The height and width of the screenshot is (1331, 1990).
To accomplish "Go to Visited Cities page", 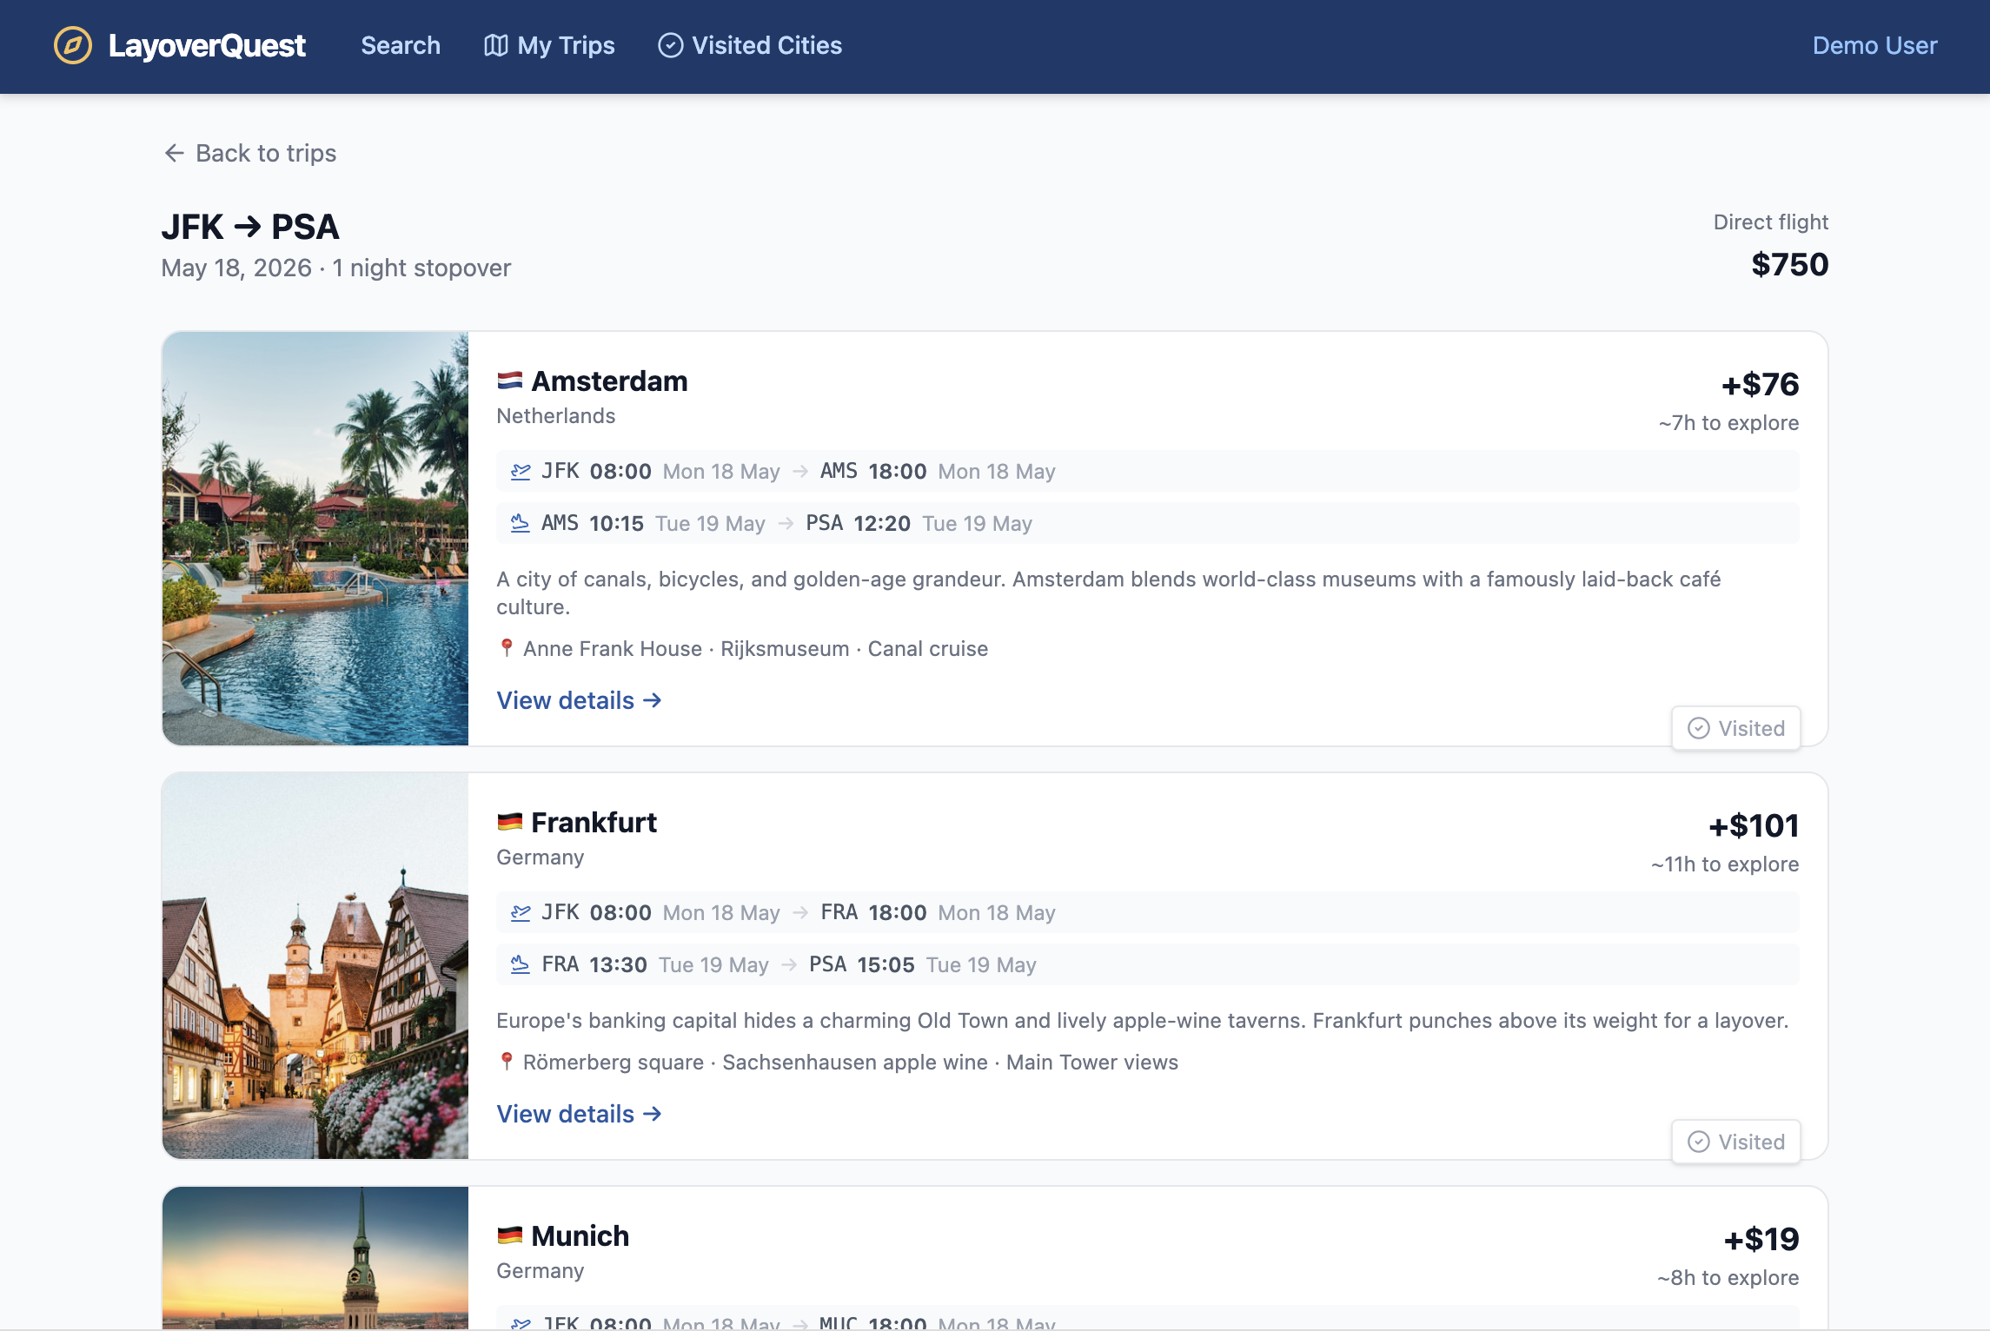I will [766, 45].
